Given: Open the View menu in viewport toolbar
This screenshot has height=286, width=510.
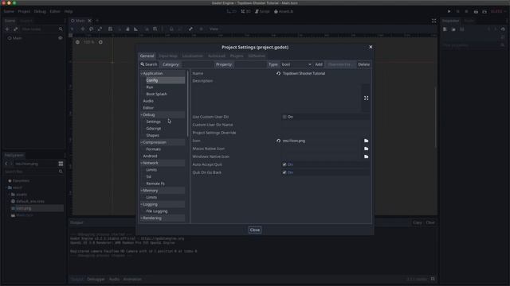Looking at the screenshot, I should [x=214, y=29].
